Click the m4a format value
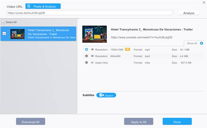Screen dimensions: 207x128 pyautogui.click(x=147, y=63)
